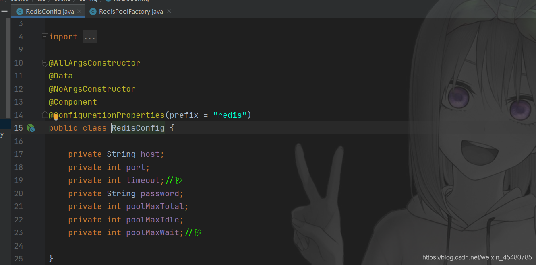Click the @NoArgsConstructor annotation
This screenshot has height=265, width=536.
tap(92, 89)
